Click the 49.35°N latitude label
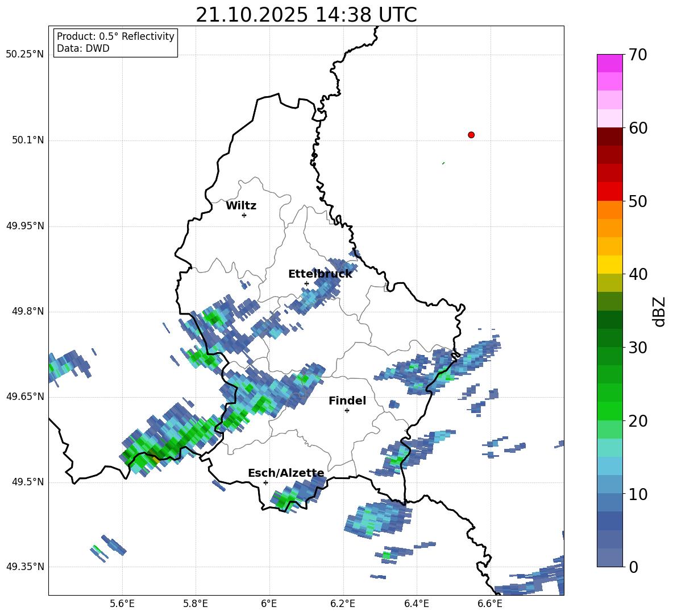 pyautogui.click(x=25, y=567)
